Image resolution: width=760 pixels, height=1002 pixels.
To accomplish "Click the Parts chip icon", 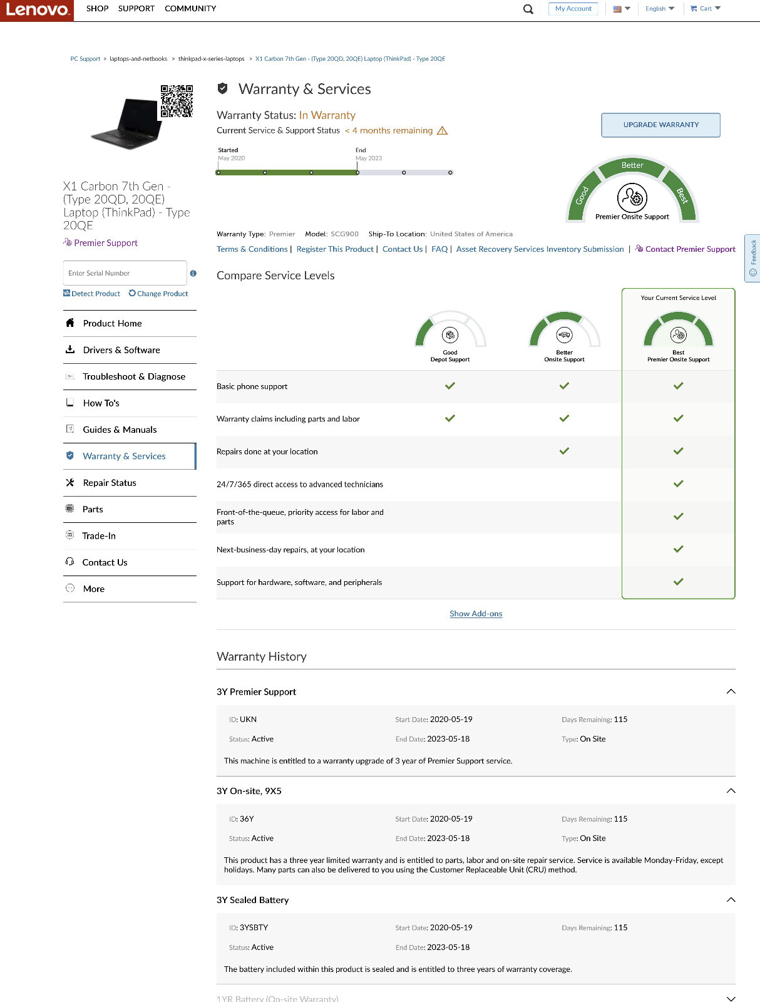I will 70,509.
